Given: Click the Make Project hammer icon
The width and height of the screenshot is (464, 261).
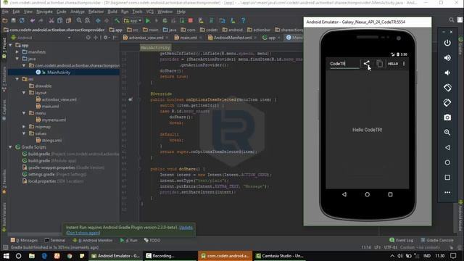Looking at the screenshot, I should [117, 21].
